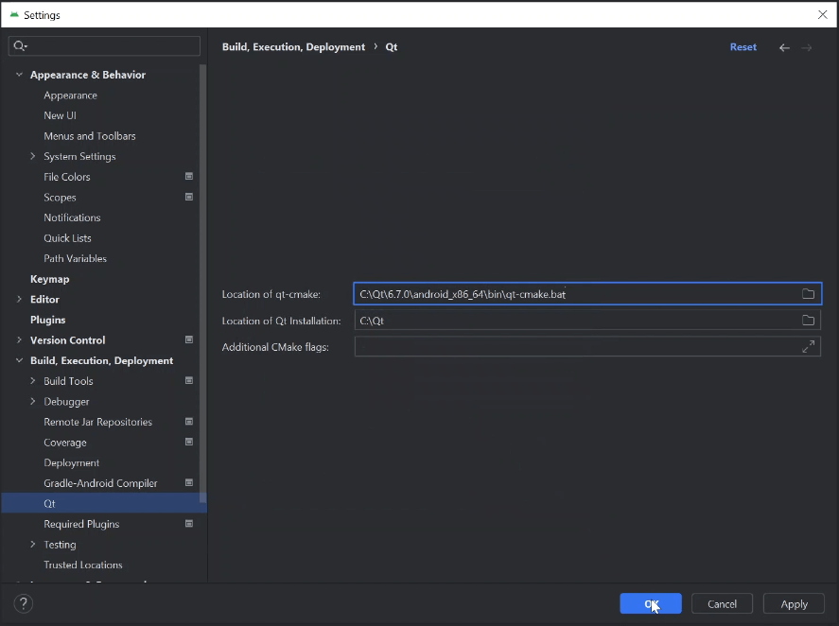Browse for the Qt Installation folder
839x626 pixels.
pos(808,321)
